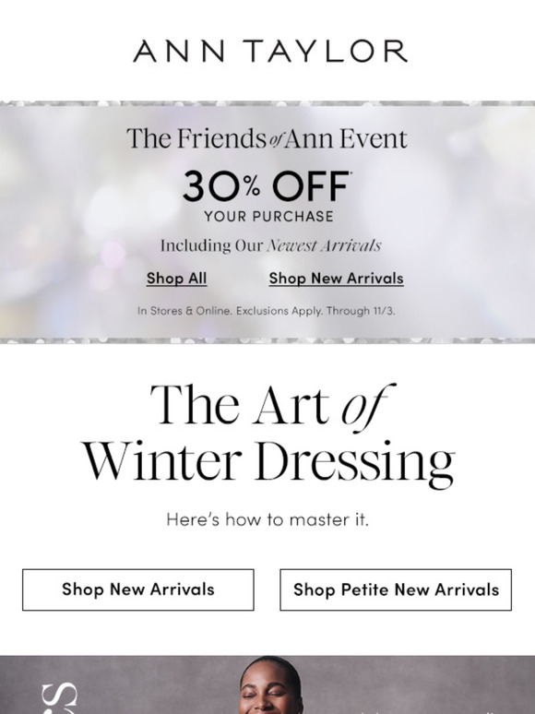Click the Ann Taylor logo
This screenshot has height=714, width=535.
pos(270,51)
